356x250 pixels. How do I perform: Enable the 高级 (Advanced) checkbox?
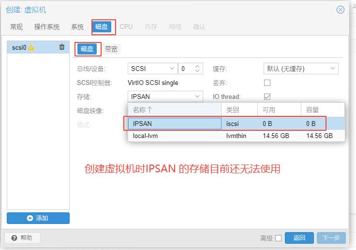point(278,238)
